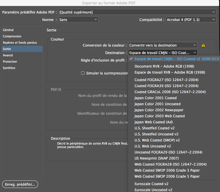220x192 pixels.
Task: Pick Coated GRACoL 2006 profile
Action: click(x=174, y=92)
